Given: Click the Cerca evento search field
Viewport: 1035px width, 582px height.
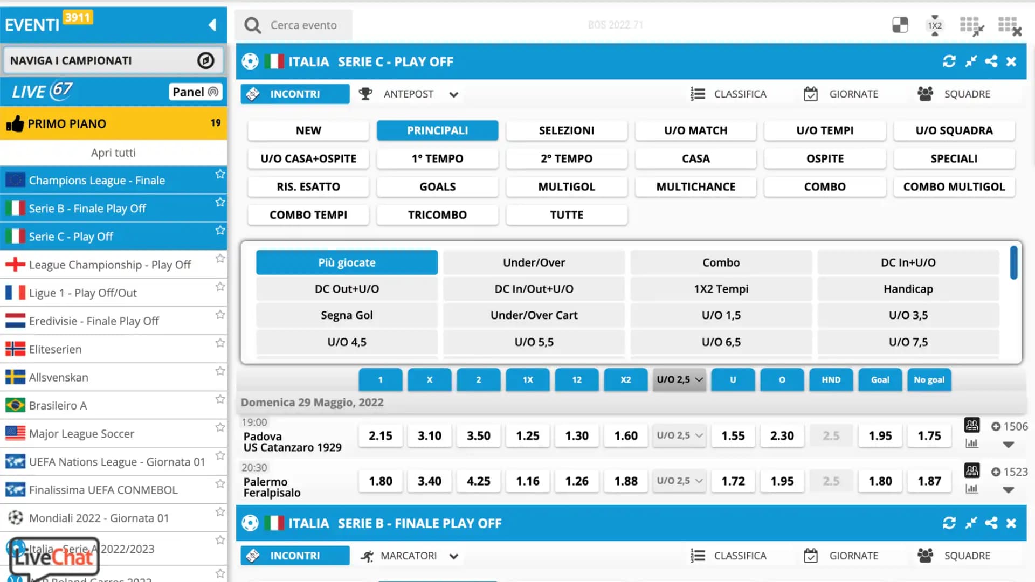Looking at the screenshot, I should tap(303, 25).
